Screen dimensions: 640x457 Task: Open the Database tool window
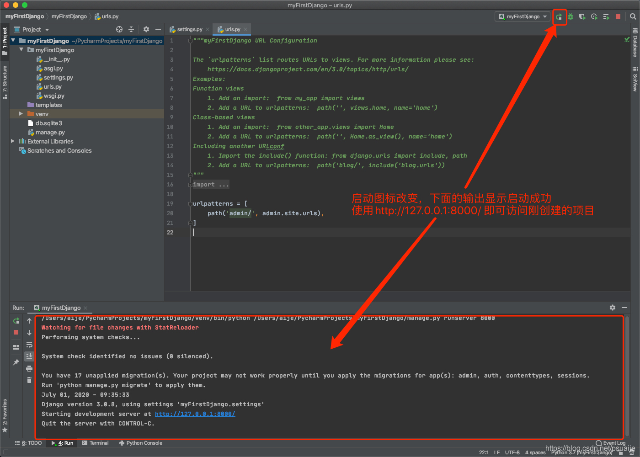pos(635,43)
